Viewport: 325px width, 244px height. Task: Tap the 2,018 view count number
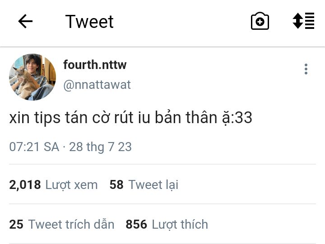click(25, 185)
